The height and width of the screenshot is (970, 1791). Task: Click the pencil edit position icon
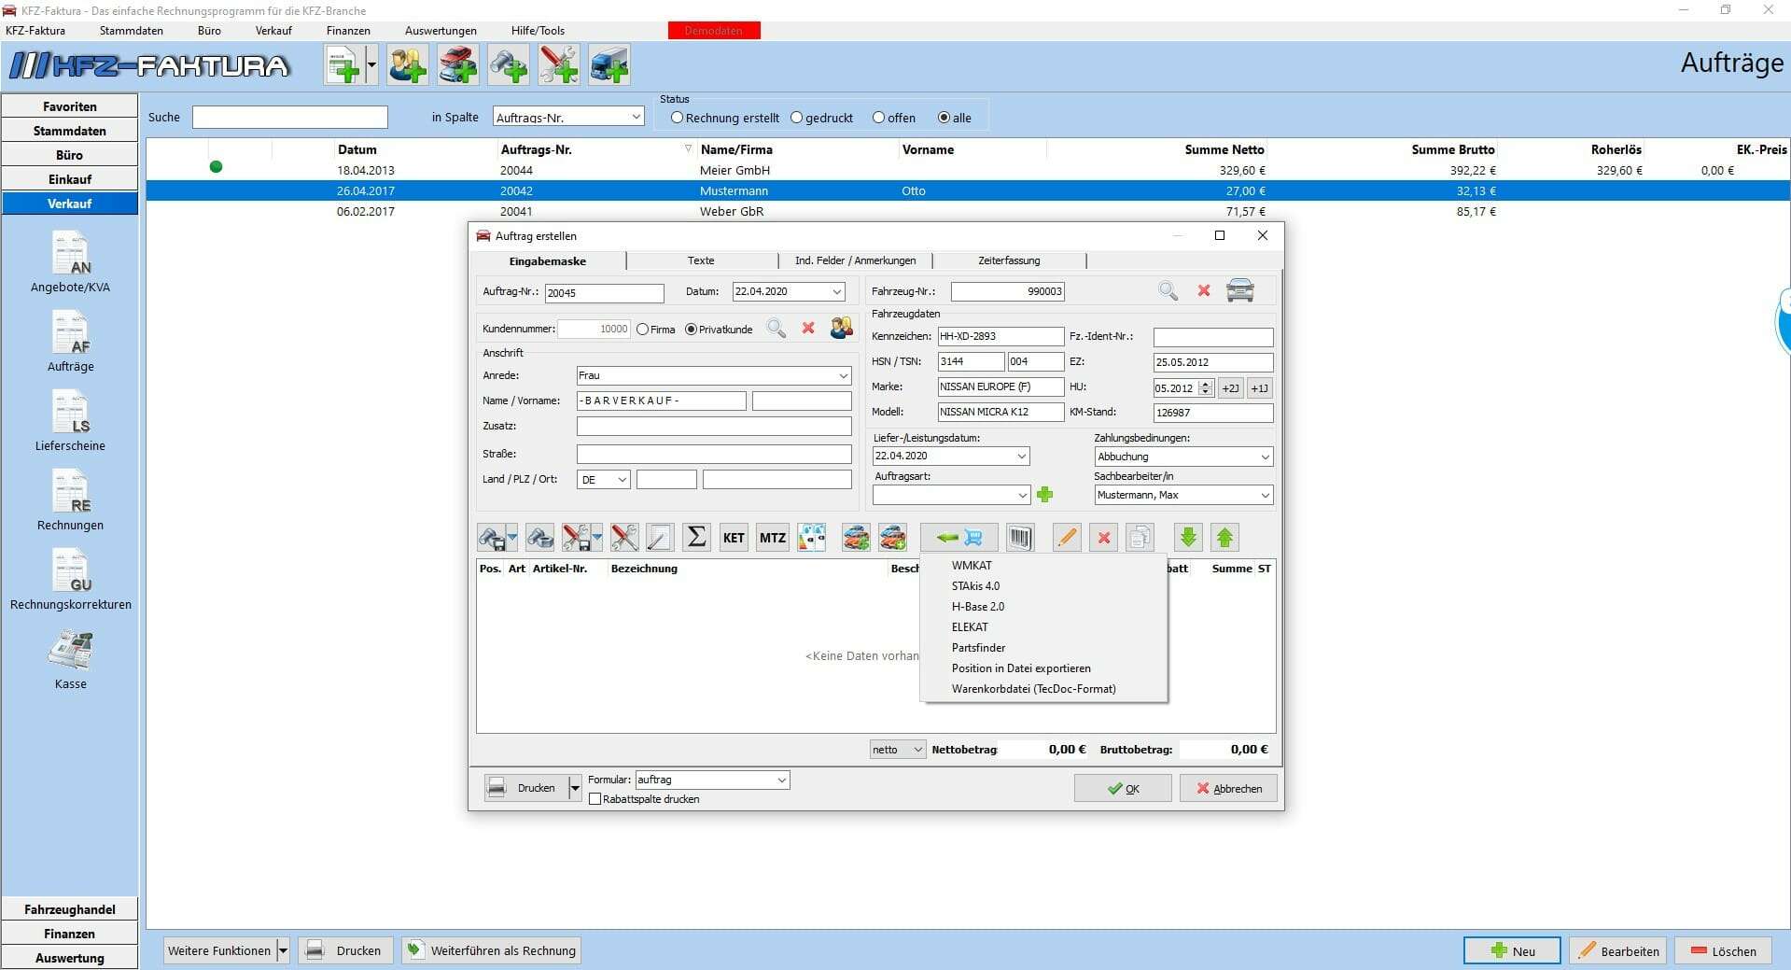pyautogui.click(x=1067, y=538)
